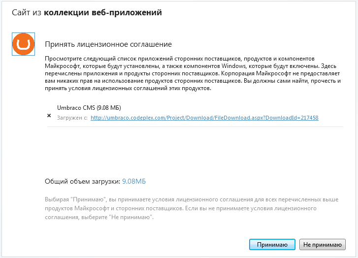Click the orange Umbraco logo icon
This screenshot has height=258, width=358.
tap(23, 44)
